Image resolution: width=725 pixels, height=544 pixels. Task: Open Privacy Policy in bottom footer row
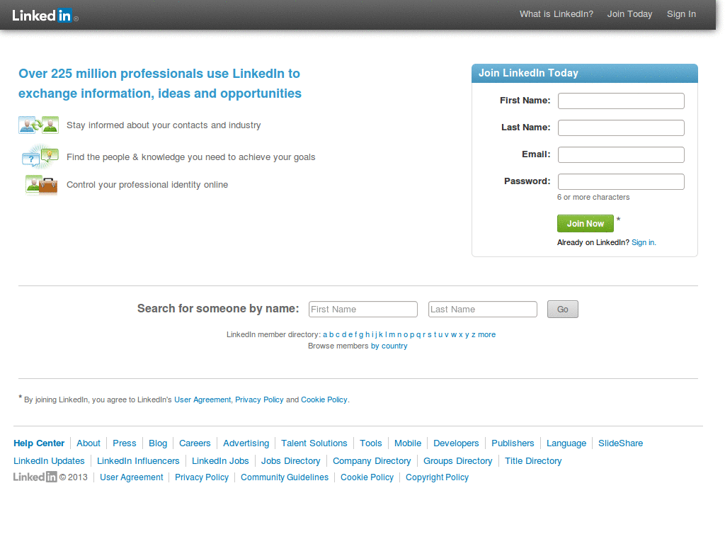click(x=202, y=477)
